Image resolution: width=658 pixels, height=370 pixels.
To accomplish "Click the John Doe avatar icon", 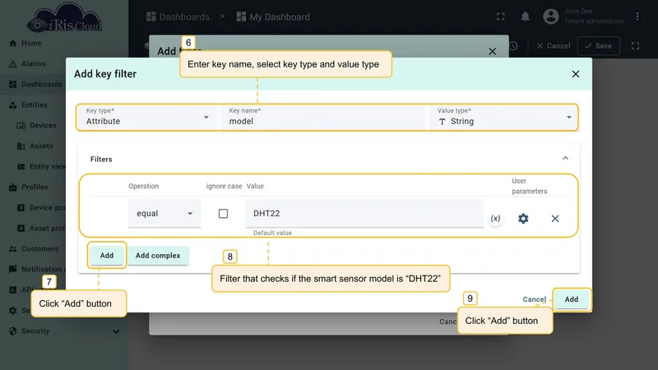I will [550, 16].
